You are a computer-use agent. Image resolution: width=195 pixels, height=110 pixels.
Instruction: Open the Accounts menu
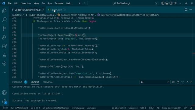point(4,93)
